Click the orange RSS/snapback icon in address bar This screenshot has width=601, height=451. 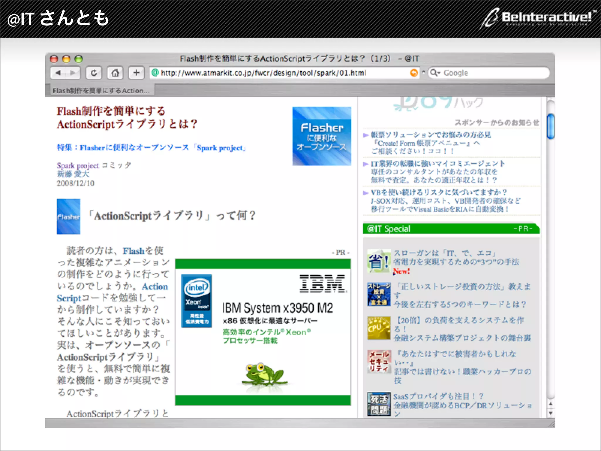click(414, 73)
